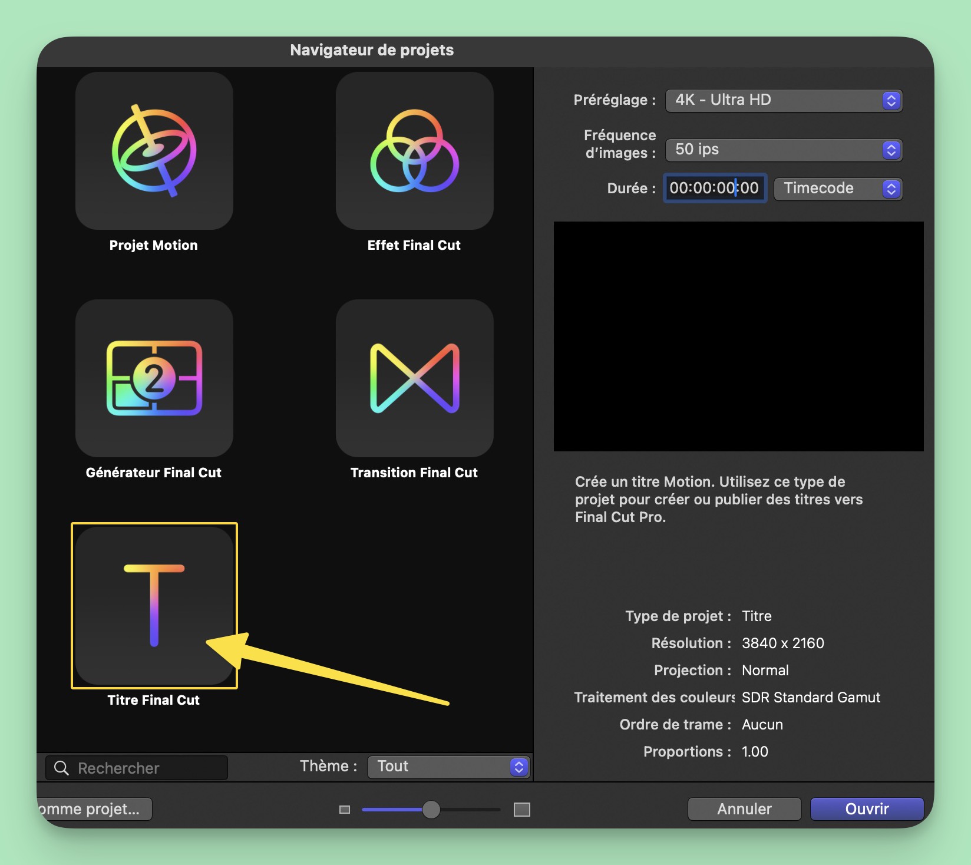This screenshot has width=971, height=865.
Task: Click the Projection value Normal
Action: (x=765, y=671)
